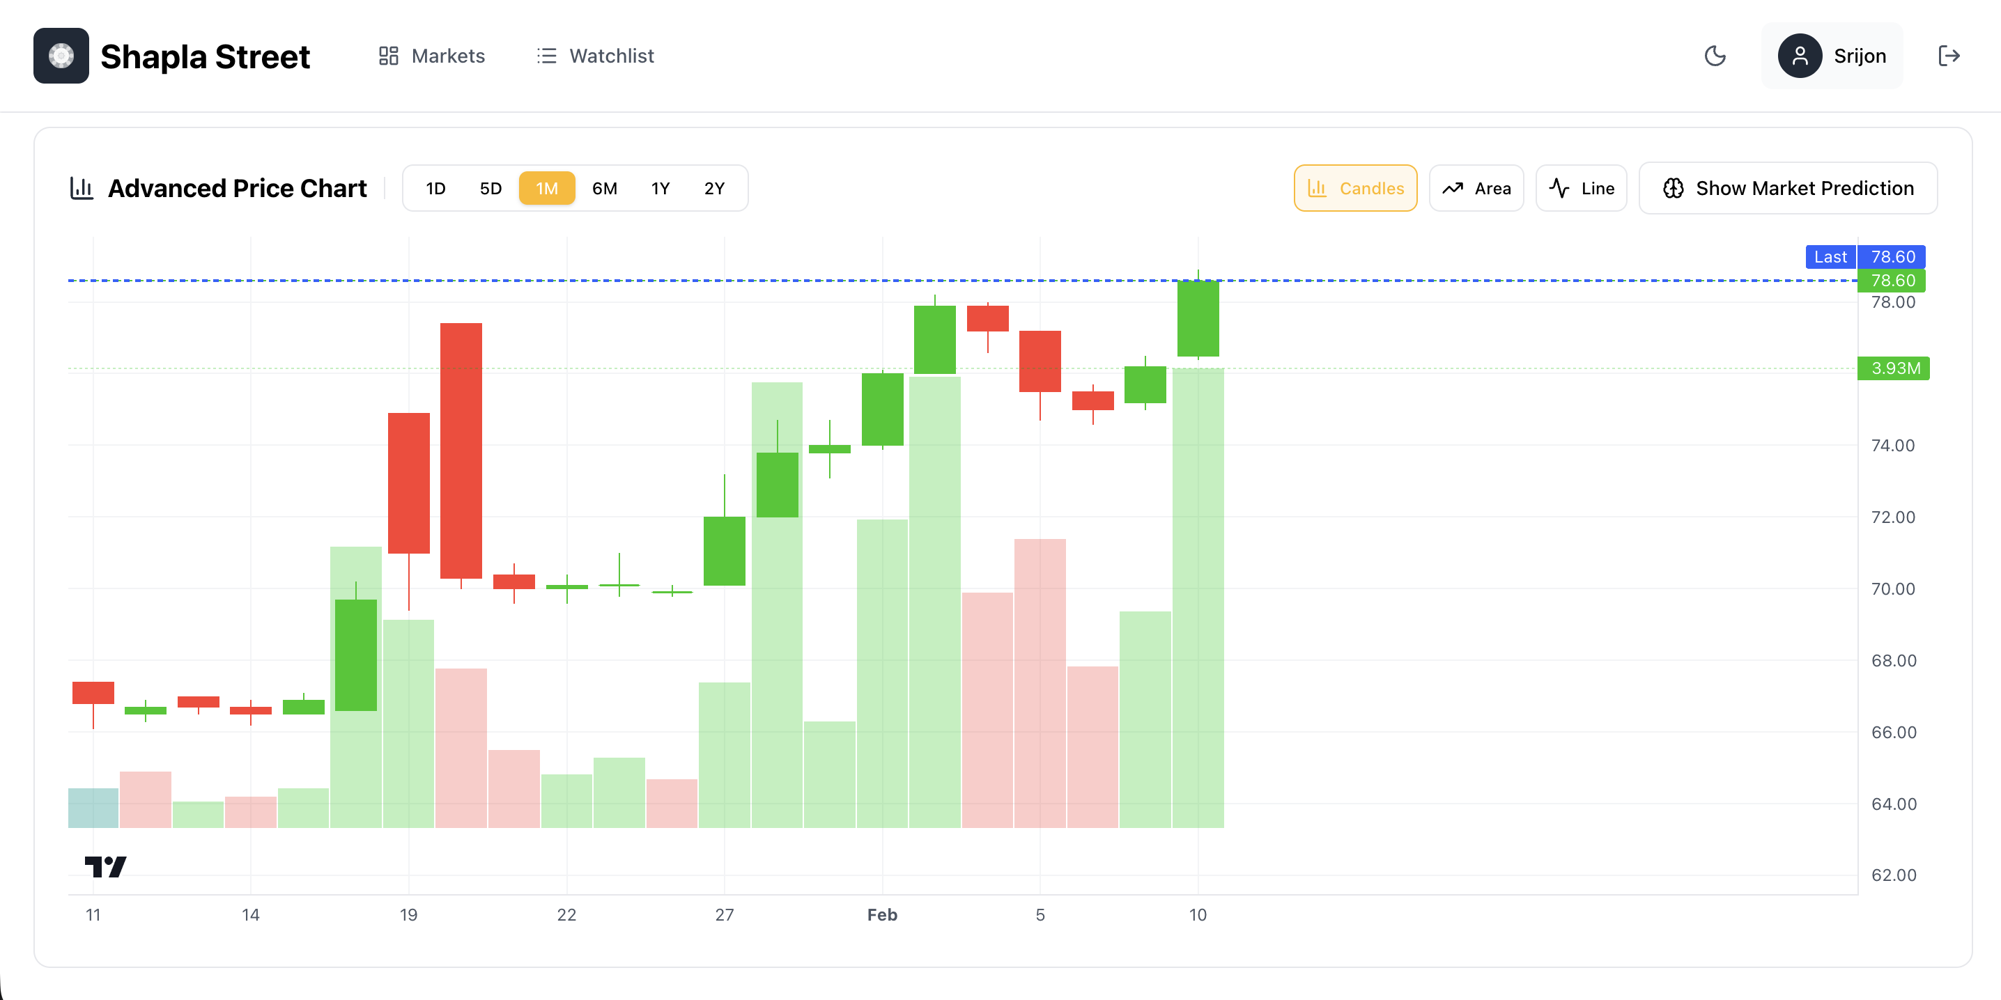Click the Shapla Street logo icon
The image size is (2001, 1000).
(x=61, y=56)
